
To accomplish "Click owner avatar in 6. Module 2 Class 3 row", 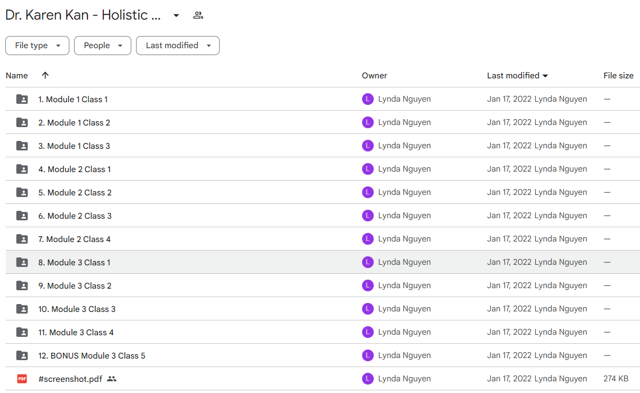I will (368, 216).
